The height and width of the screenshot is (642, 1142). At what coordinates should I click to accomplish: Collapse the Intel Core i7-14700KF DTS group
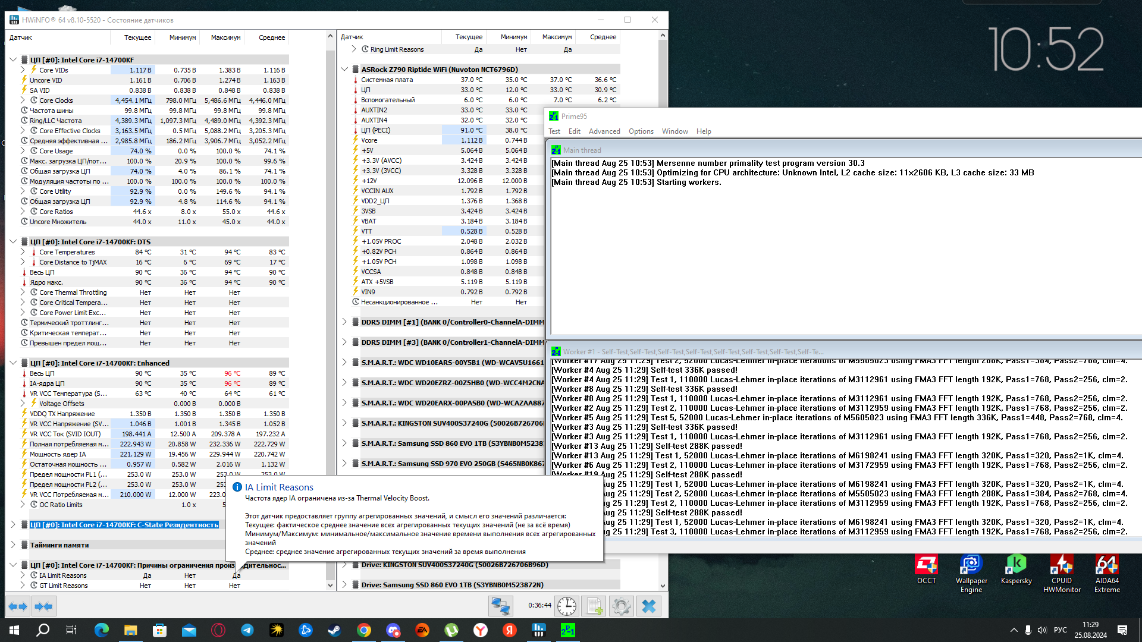(13, 242)
